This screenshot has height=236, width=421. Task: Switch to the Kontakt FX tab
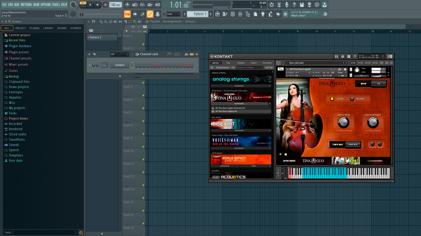point(379,84)
